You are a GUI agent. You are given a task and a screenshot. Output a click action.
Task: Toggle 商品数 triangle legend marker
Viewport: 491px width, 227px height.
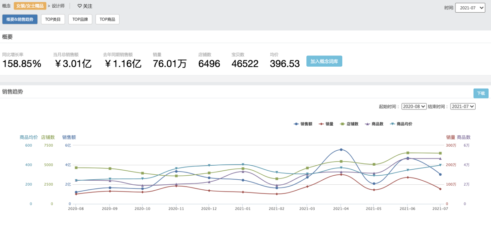point(368,124)
